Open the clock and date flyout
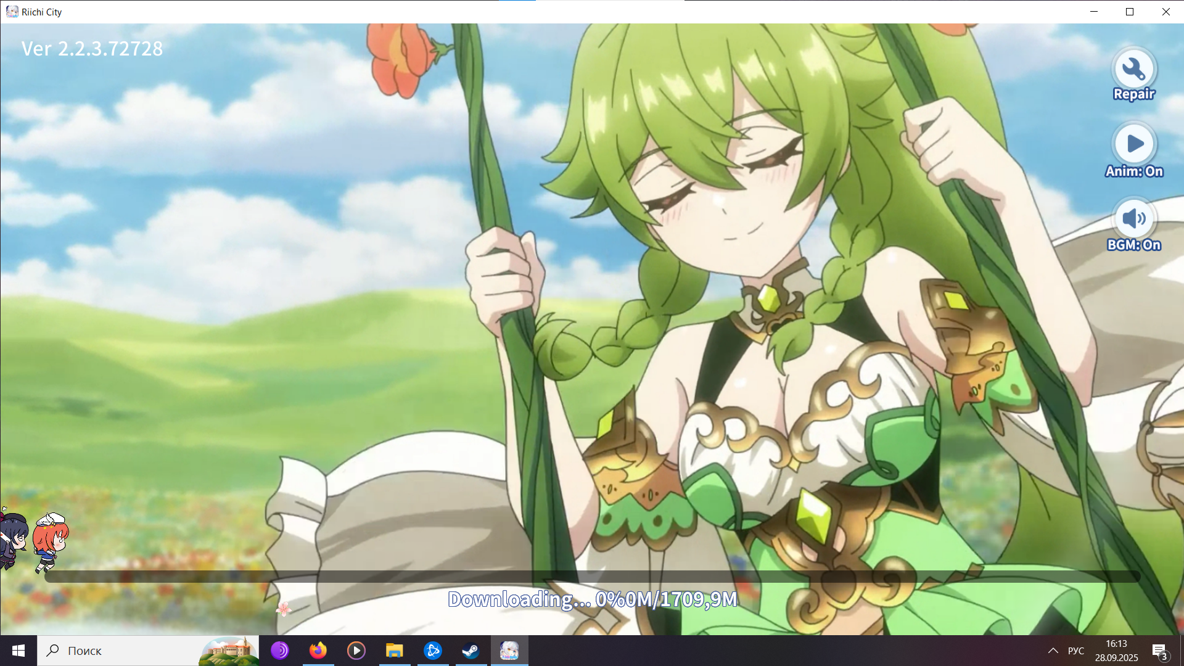The width and height of the screenshot is (1184, 666). (x=1116, y=651)
